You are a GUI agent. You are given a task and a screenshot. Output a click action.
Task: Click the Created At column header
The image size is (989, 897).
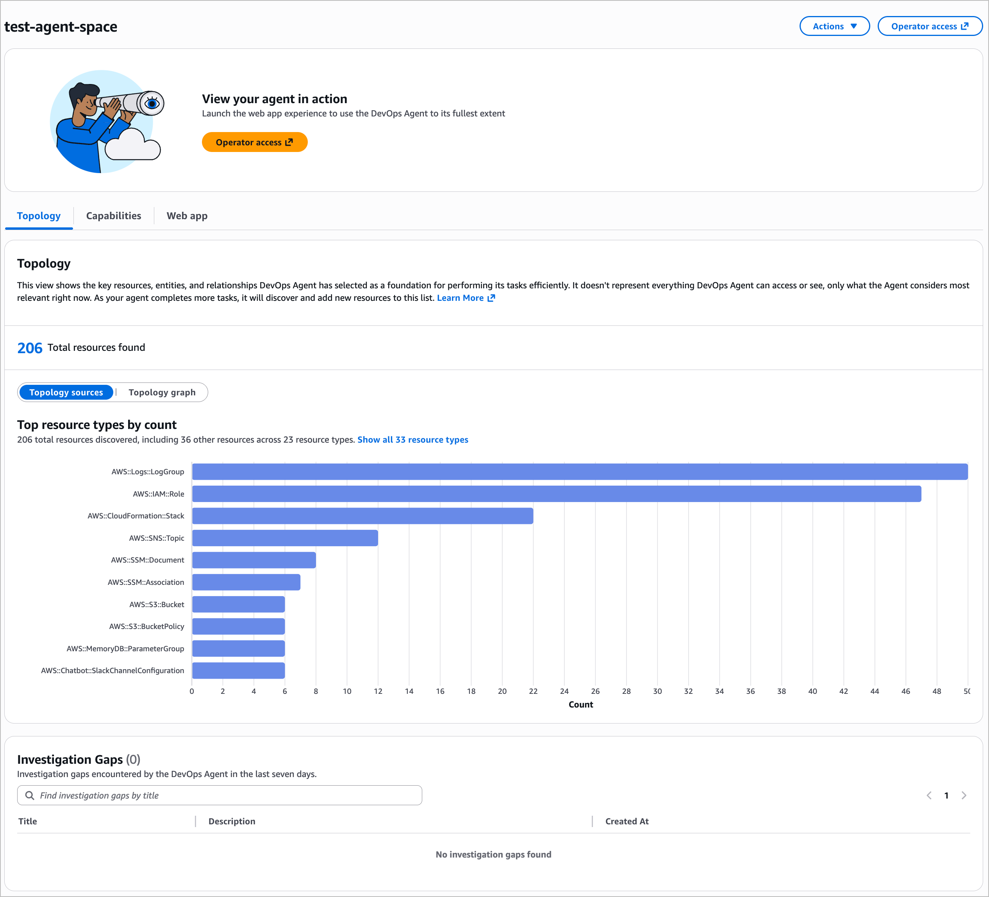pos(627,822)
